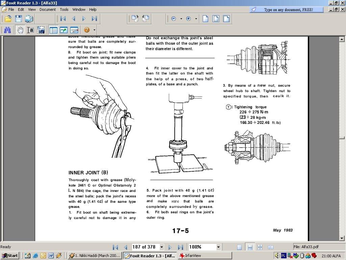This screenshot has width=346, height=260.
Task: Click the '187 of 378' page number field
Action: coord(145,247)
